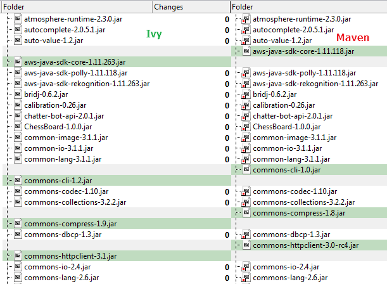Select aws-java-sdk-rekognition-1.11.263.jar in the right pane
387x284 pixels.
[315, 84]
